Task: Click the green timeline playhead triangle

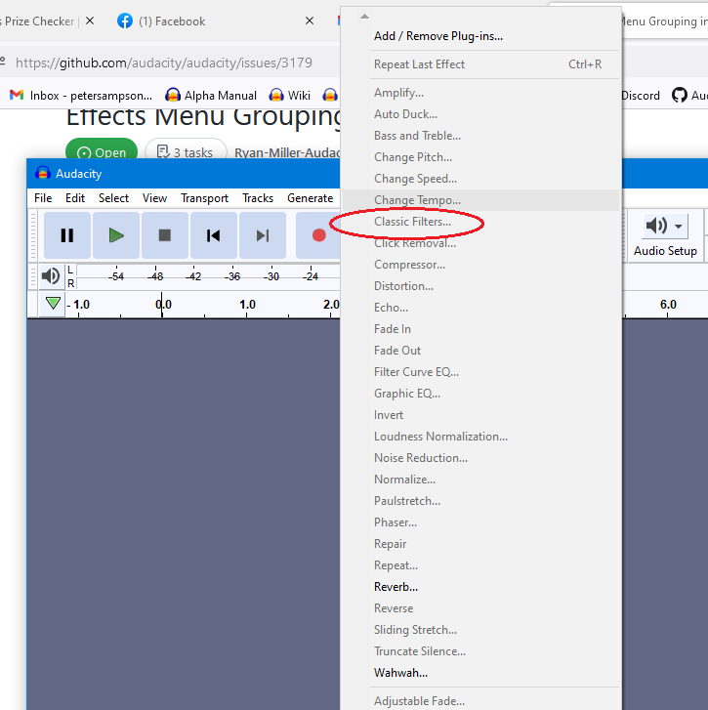Action: (x=53, y=303)
